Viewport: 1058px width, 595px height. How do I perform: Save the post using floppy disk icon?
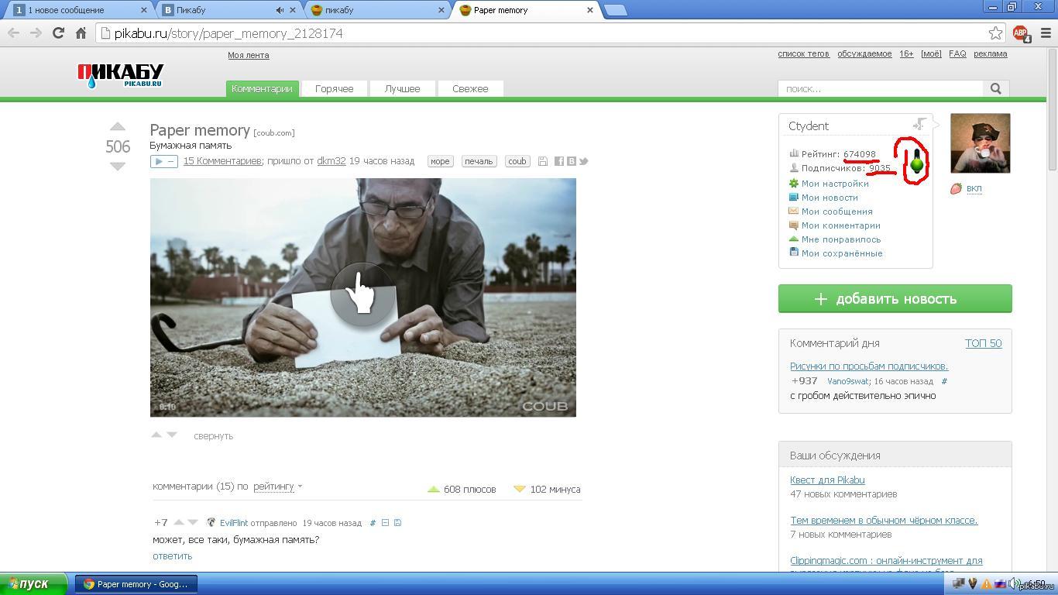point(543,161)
